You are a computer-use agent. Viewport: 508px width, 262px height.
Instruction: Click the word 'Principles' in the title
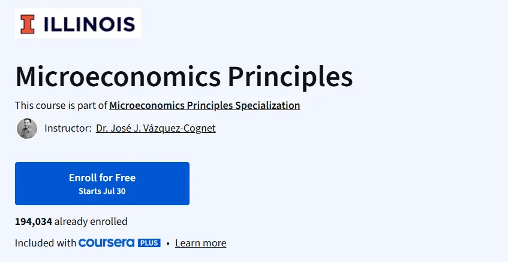click(290, 78)
